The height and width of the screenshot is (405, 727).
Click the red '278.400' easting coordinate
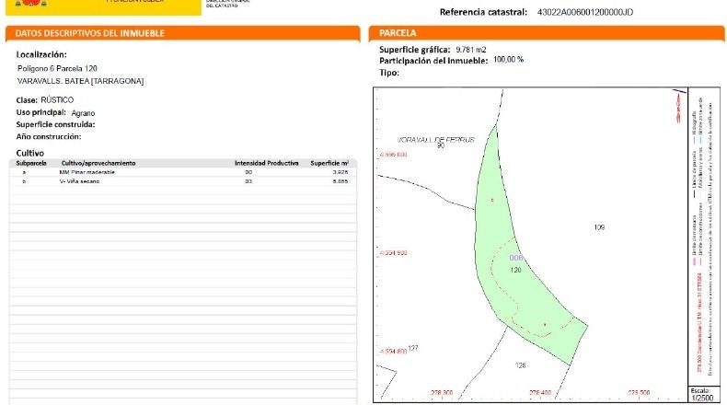point(540,393)
